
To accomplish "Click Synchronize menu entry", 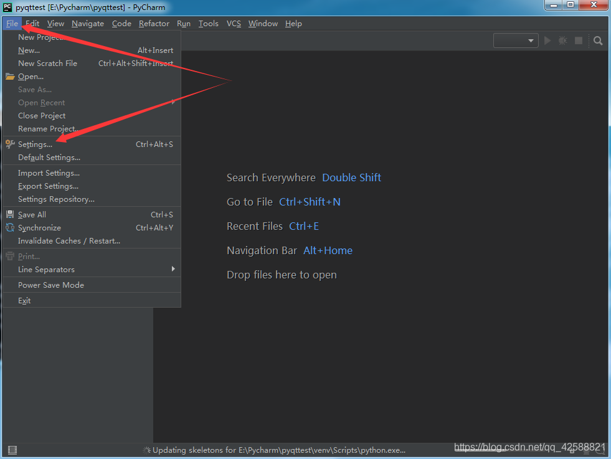I will 92,227.
